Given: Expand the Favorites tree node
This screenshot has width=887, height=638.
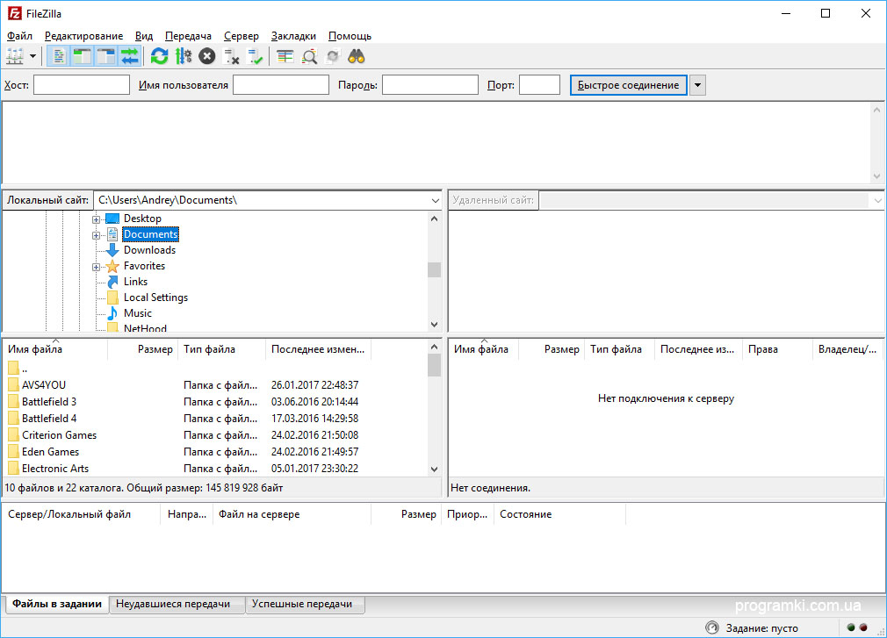Looking at the screenshot, I should tap(96, 266).
